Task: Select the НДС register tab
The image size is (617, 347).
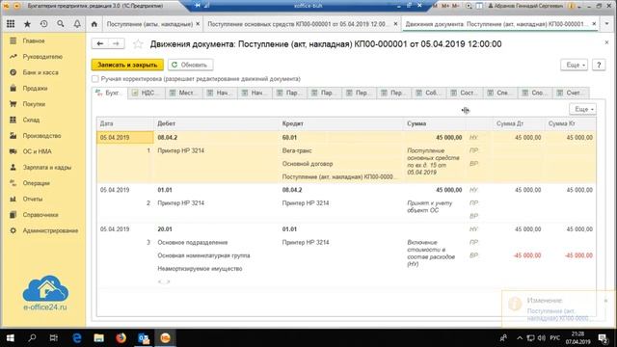Action: (x=146, y=93)
